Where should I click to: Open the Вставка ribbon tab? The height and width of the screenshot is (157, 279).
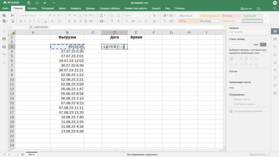click(32, 8)
